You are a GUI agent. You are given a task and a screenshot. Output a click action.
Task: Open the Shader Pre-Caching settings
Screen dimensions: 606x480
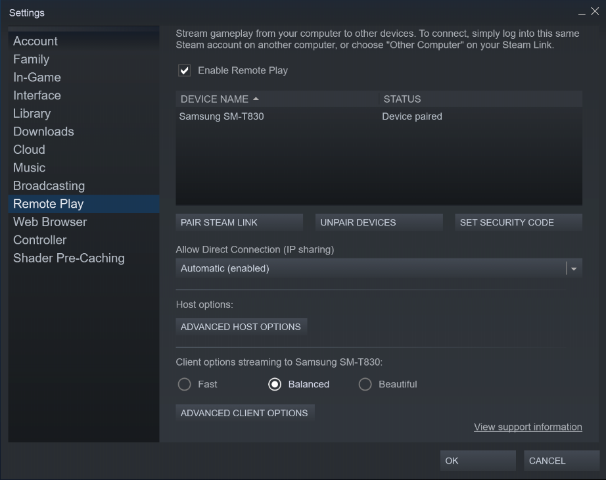[68, 258]
